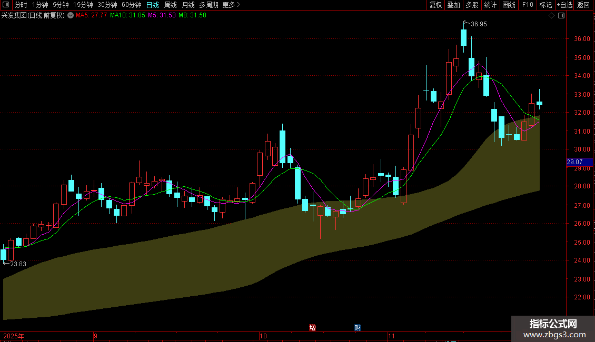Screen dimensions: 595x342
Task: Open the 多股 multi-stock view
Action: (472, 5)
